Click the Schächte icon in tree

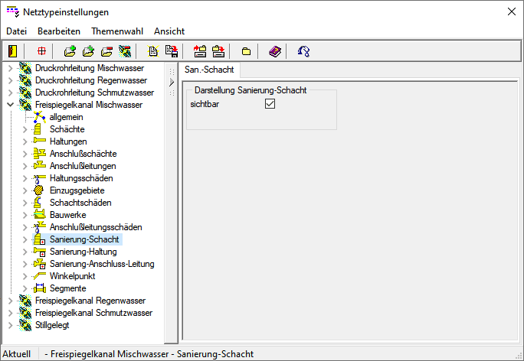[40, 129]
